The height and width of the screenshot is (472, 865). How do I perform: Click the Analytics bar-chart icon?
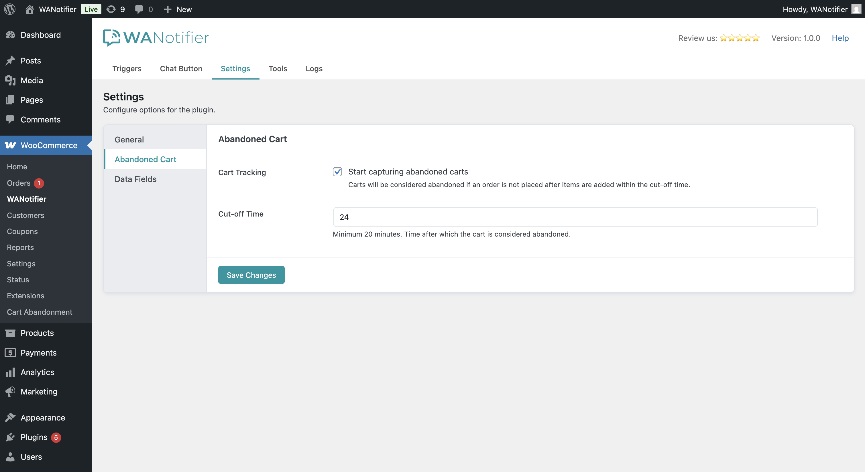[10, 372]
